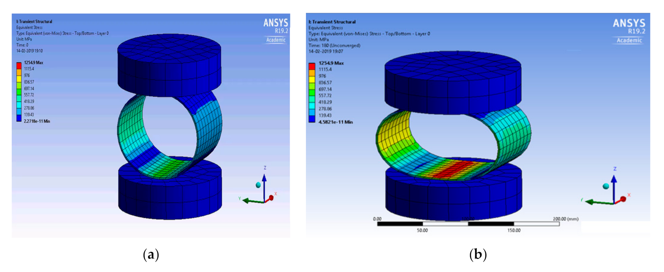664x272 pixels.
Task: Click the 'Time: 180 (Unconverged)' label
Action: [334, 45]
